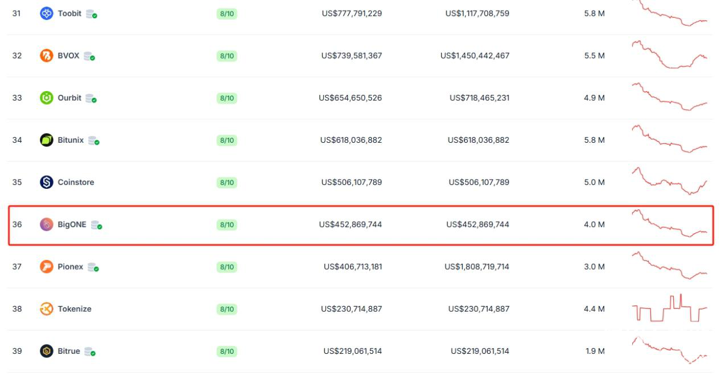This screenshot has width=721, height=376.
Task: Click the Pionex orange logo icon
Action: point(47,267)
